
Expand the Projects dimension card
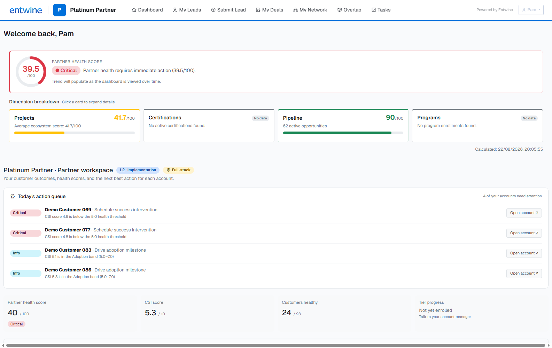click(75, 126)
